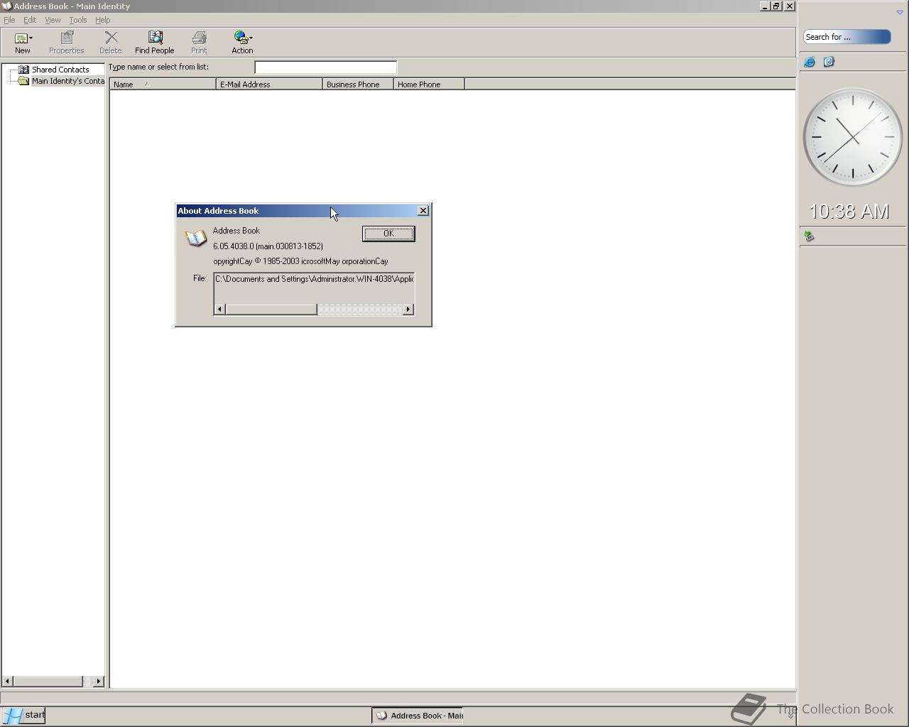Open the Tools menu
909x727 pixels.
tap(78, 20)
